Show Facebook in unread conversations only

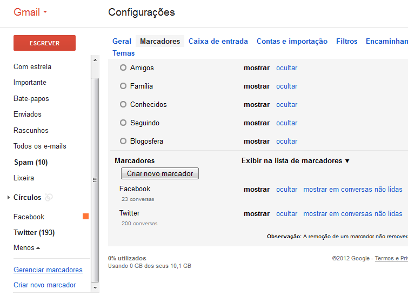[353, 190]
